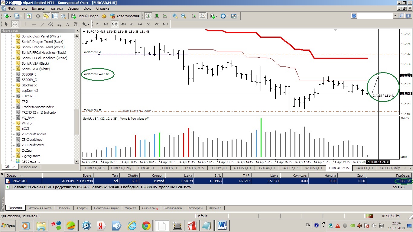The height and width of the screenshot is (232, 413).
Task: Click the connection status bars icon
Action: pyautogui.click(x=369, y=216)
